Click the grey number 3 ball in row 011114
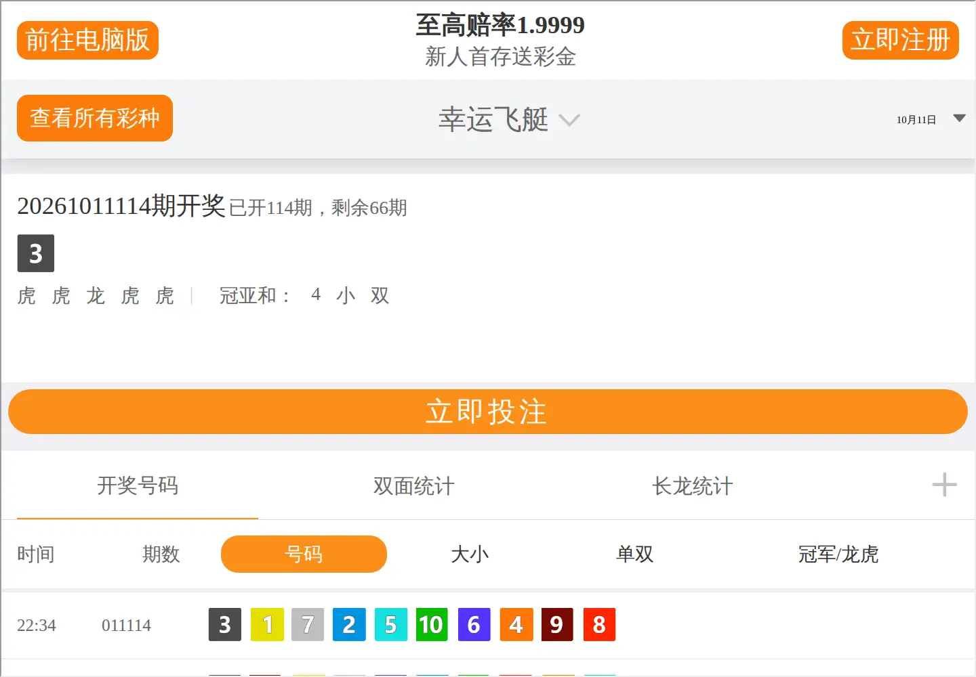This screenshot has height=677, width=976. point(225,624)
